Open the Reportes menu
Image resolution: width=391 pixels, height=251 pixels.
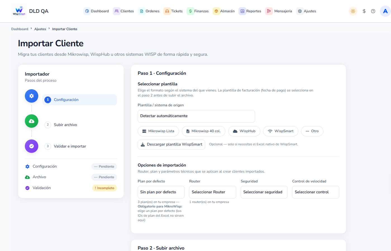pos(250,11)
